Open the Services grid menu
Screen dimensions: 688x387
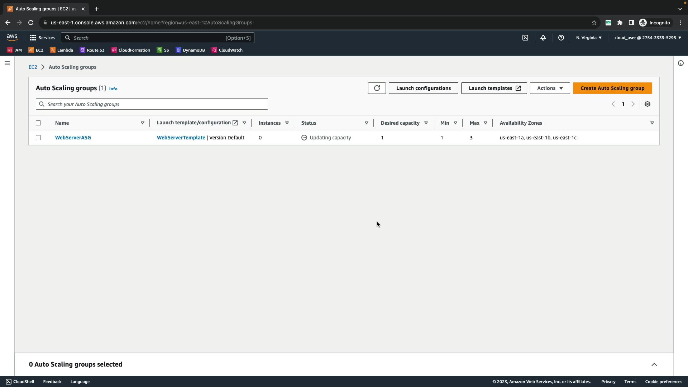[42, 38]
